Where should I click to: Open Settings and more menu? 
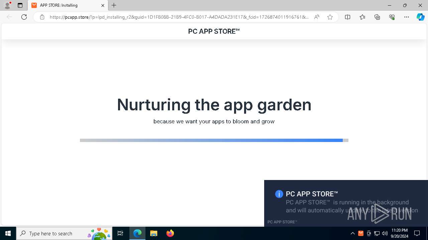[407, 17]
